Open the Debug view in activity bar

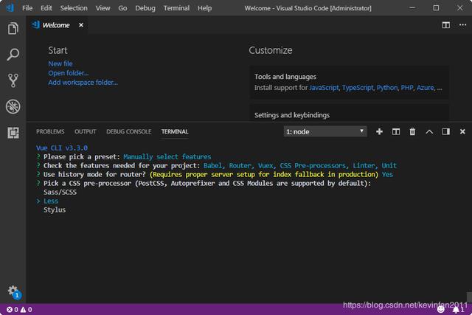tap(13, 106)
